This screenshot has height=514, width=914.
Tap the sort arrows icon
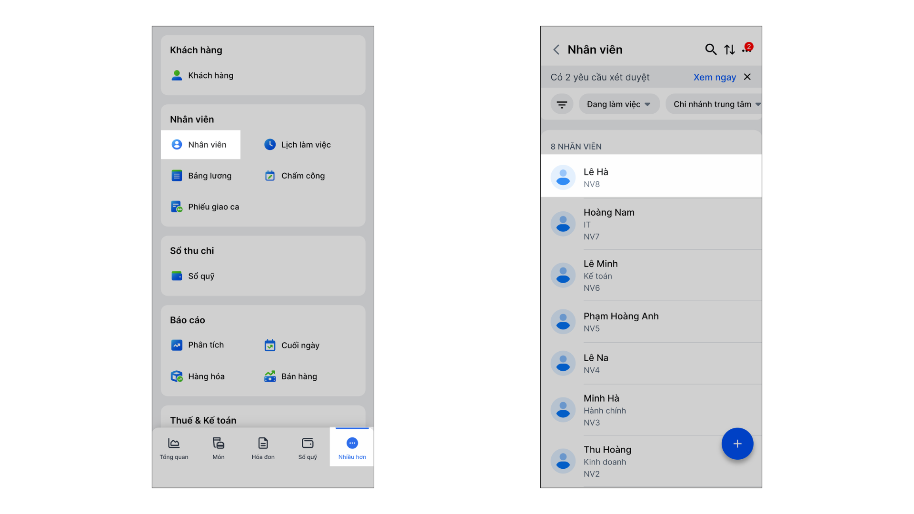click(x=729, y=49)
